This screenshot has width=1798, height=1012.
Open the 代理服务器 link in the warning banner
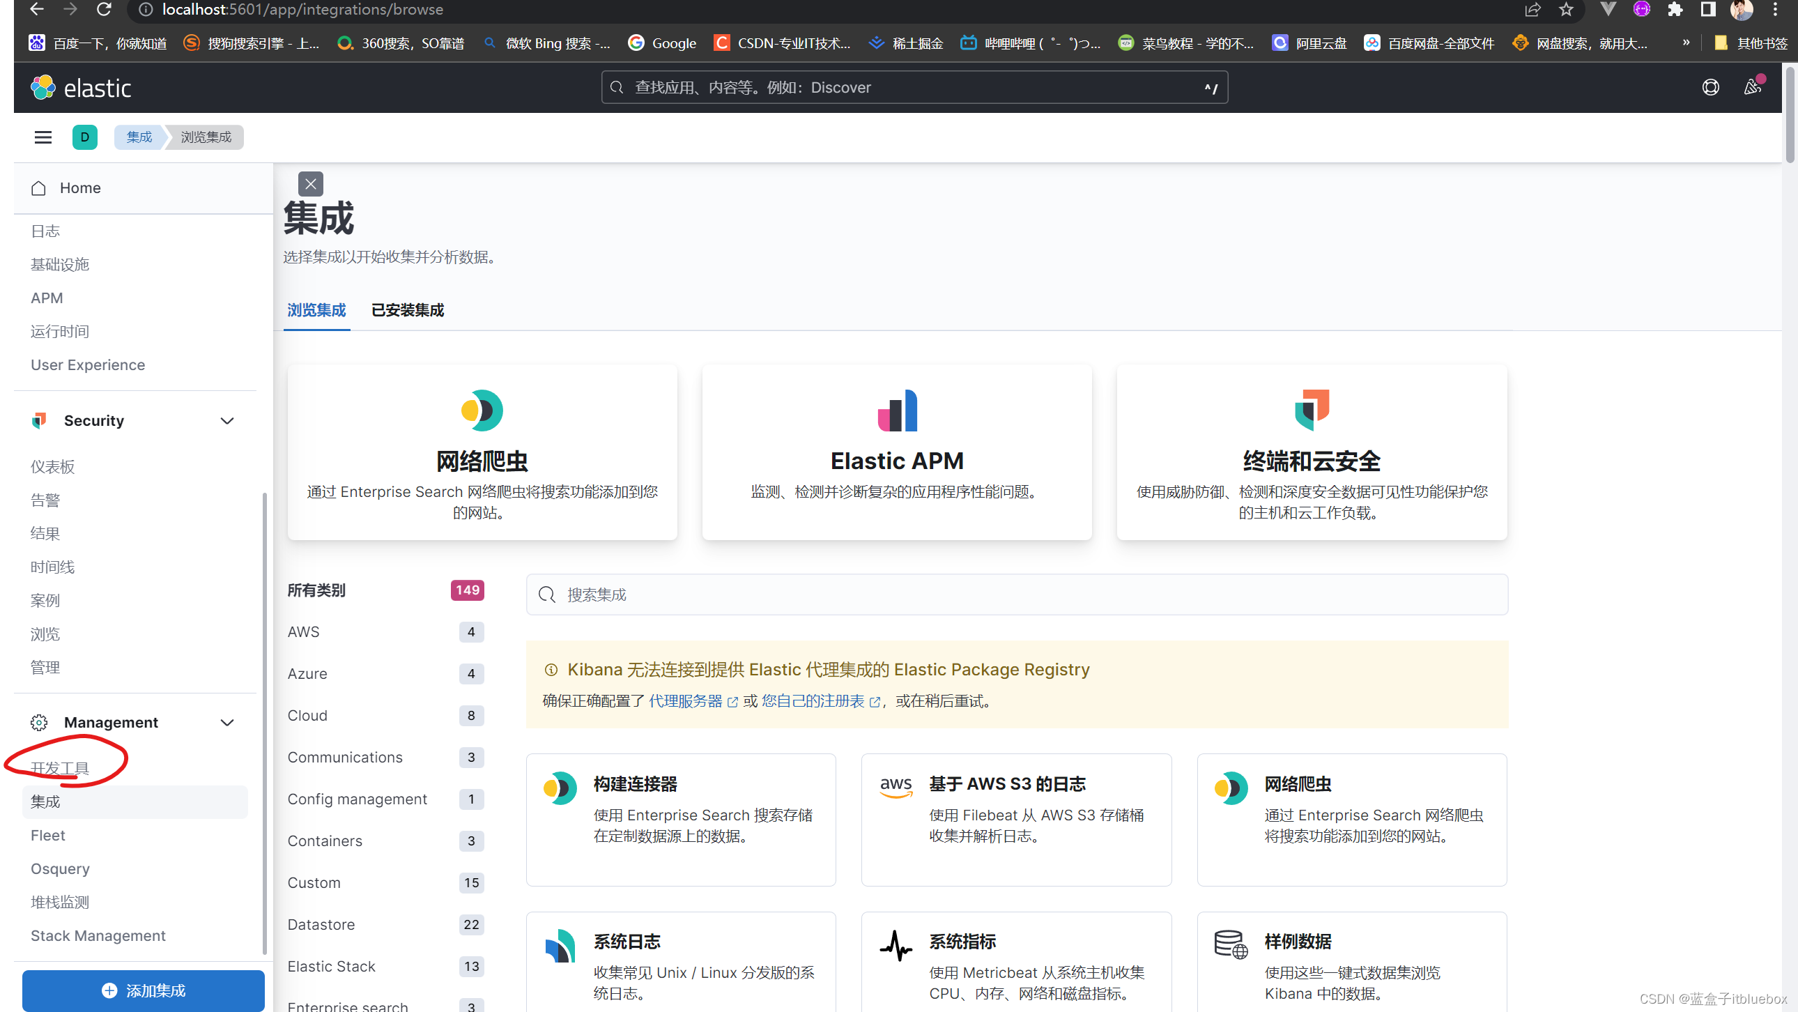coord(686,701)
